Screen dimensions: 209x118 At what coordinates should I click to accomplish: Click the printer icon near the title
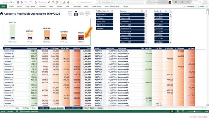click(88, 13)
